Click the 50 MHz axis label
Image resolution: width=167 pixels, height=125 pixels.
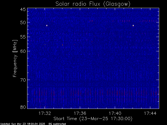tap(23, 23)
